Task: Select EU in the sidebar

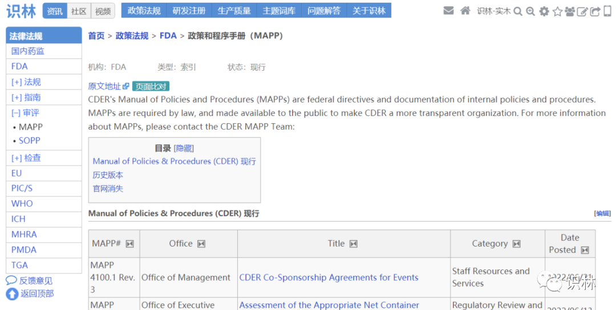Action: 17,173
